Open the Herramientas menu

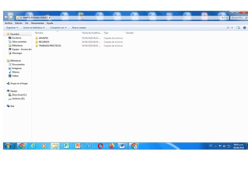tap(37, 23)
